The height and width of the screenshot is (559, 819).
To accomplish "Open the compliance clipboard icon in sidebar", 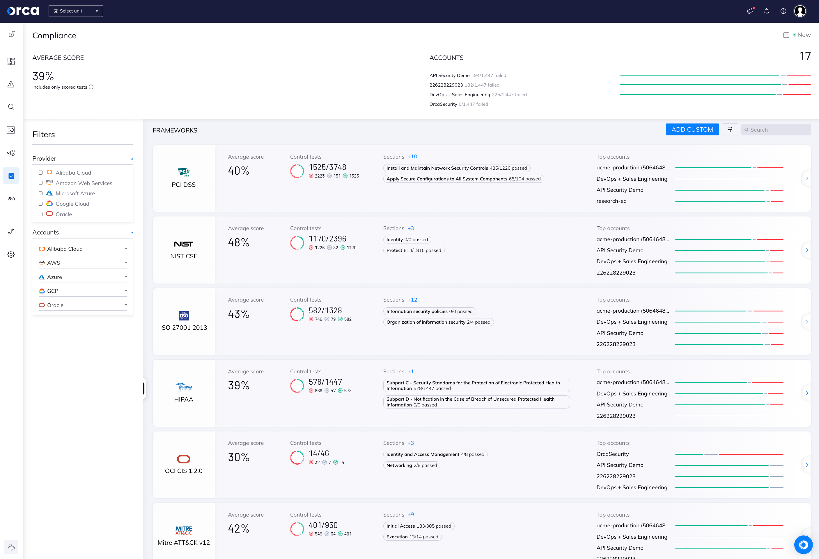I will point(11,175).
